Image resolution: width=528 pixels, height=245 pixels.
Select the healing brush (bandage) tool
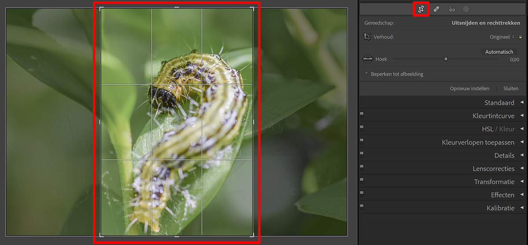click(x=436, y=9)
